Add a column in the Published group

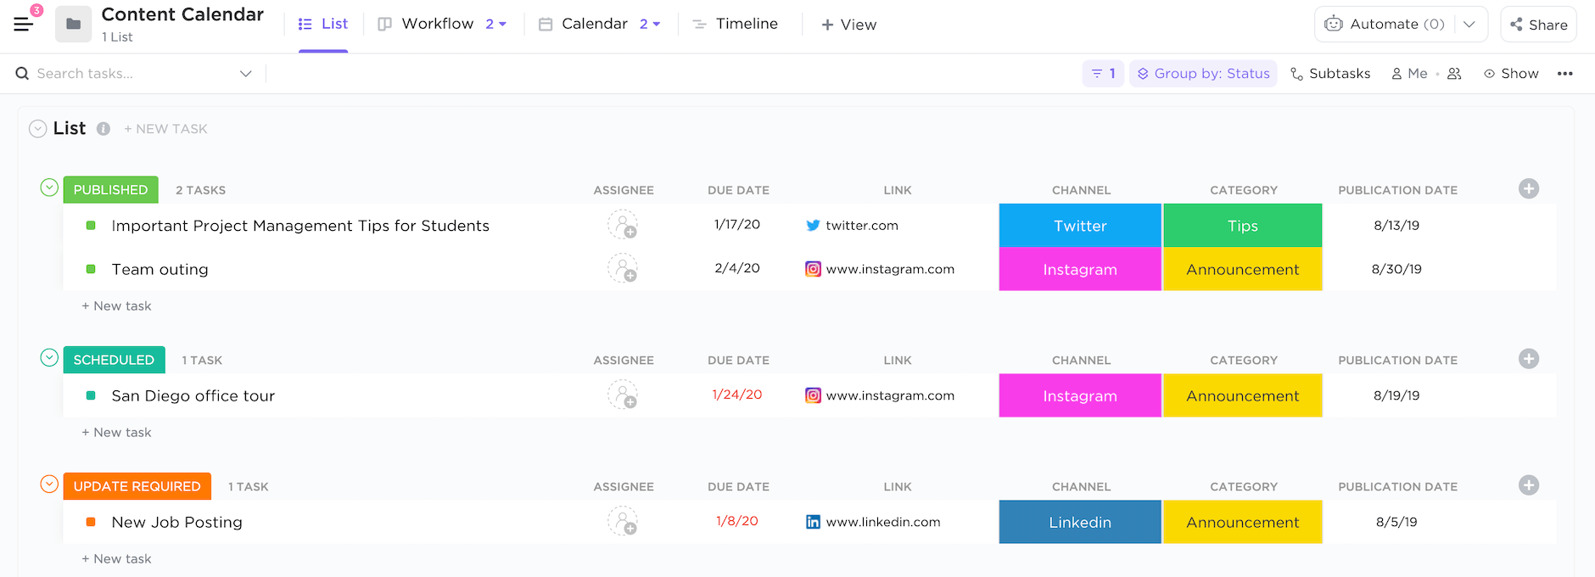pyautogui.click(x=1528, y=189)
